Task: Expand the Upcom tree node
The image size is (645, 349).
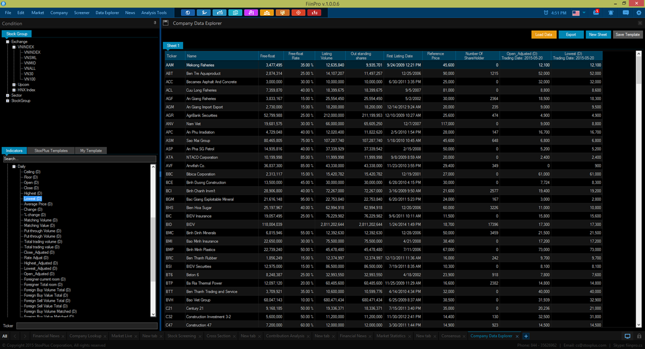Action: click(x=14, y=85)
